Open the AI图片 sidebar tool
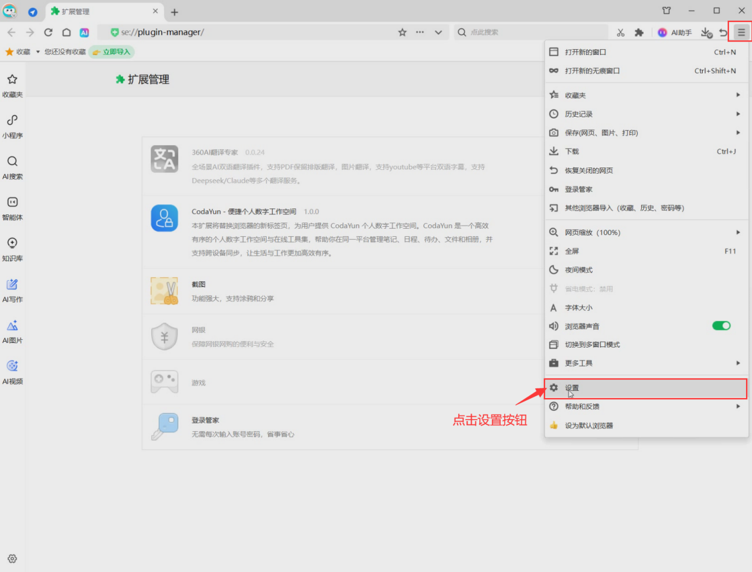The image size is (752, 572). click(x=12, y=330)
